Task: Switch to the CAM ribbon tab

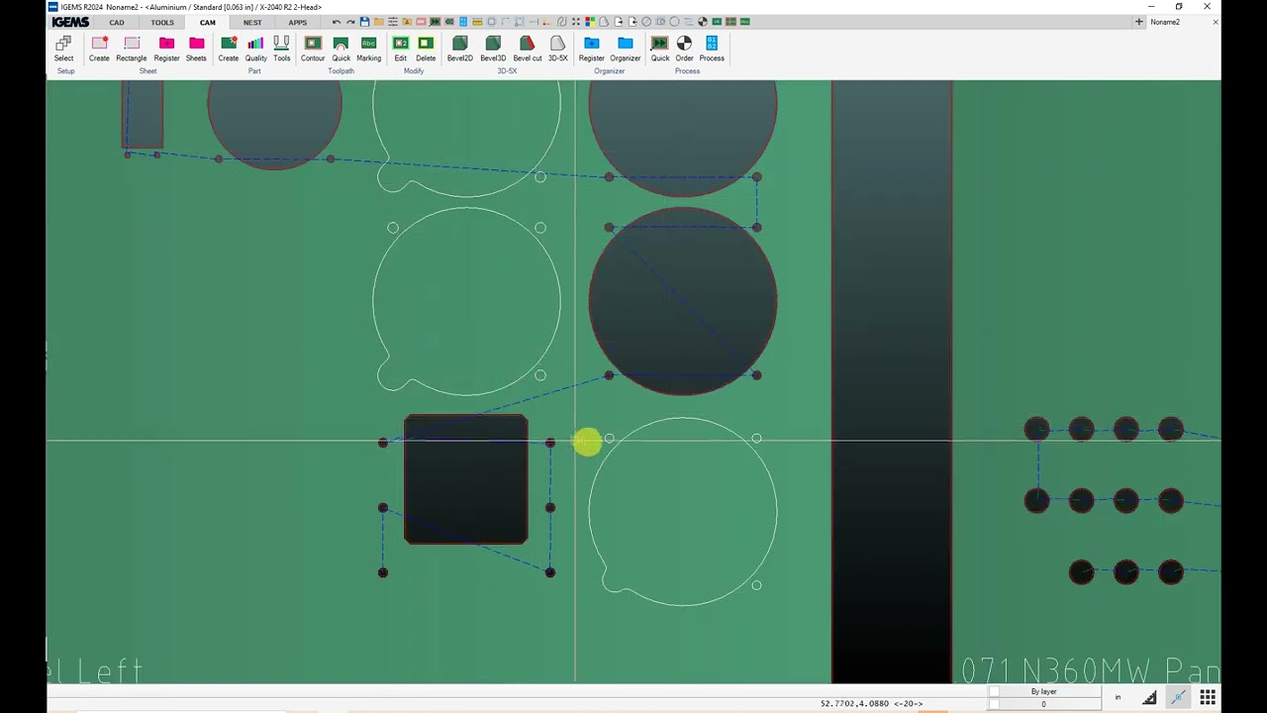Action: click(x=207, y=22)
